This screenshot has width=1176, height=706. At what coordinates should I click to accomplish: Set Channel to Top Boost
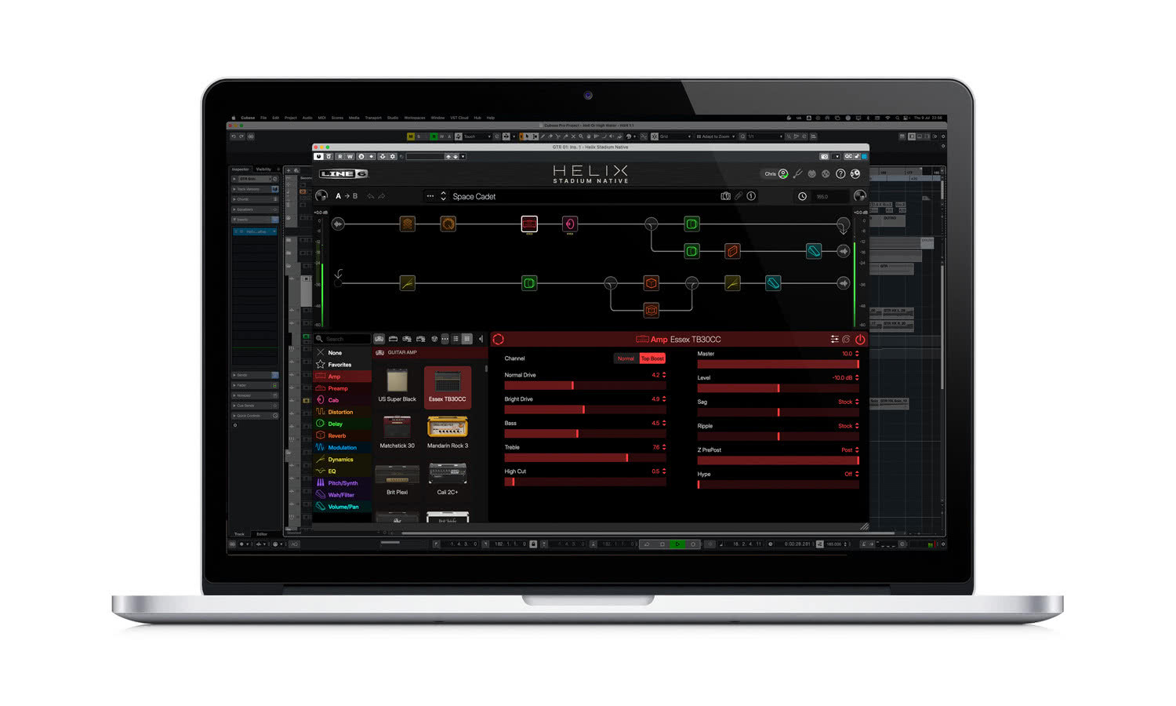coord(652,358)
